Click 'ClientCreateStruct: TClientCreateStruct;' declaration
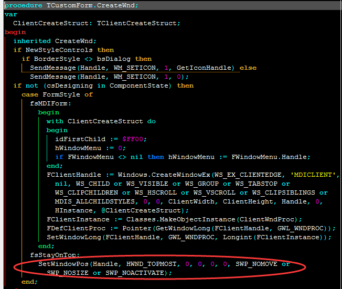 tap(97, 23)
